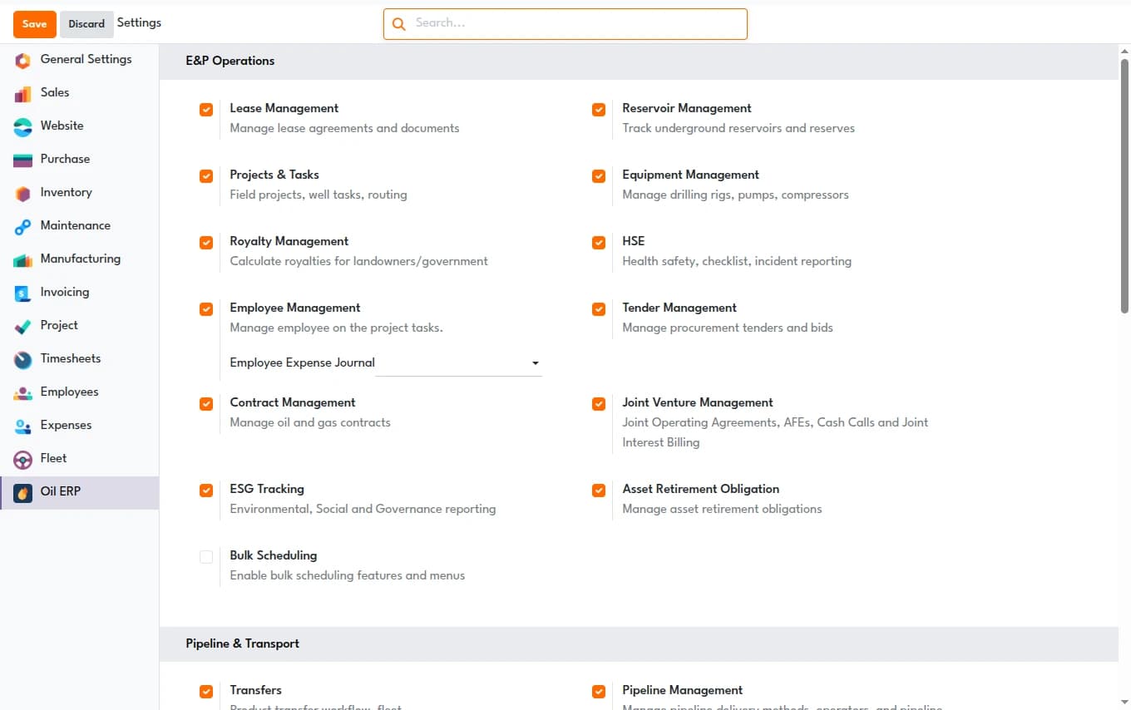Screen dimensions: 1131x710
Task: Click the Project checkmark icon
Action: [x=23, y=326]
